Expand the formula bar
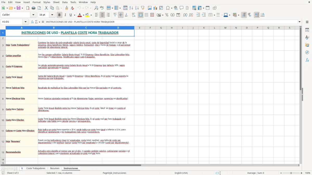This screenshot has width=312, height=175. tap(300, 22)
